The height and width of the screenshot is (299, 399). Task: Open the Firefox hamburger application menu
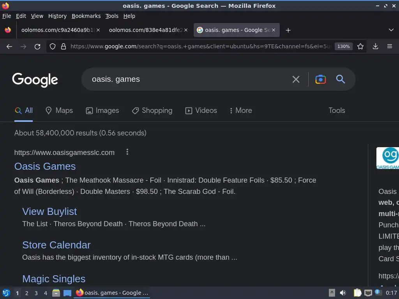point(389,47)
